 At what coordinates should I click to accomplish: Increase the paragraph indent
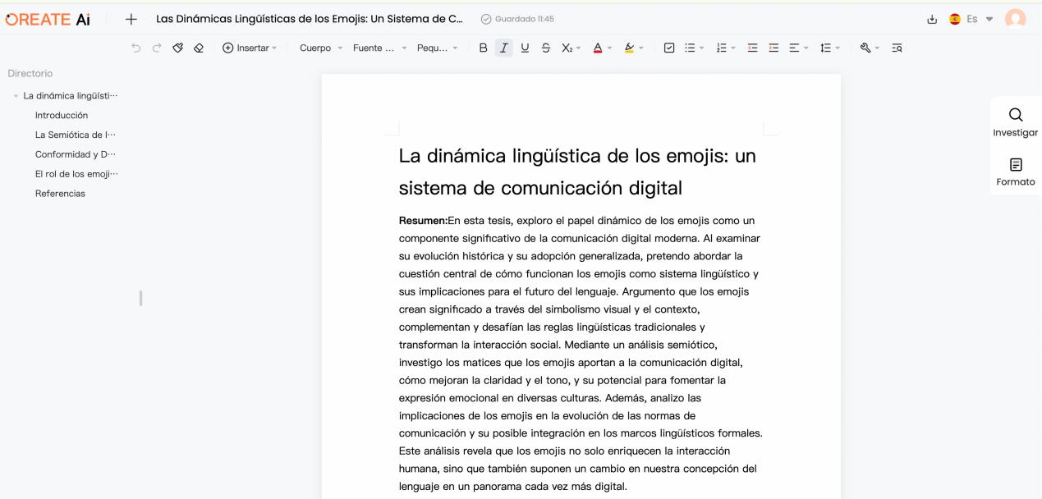coord(773,48)
